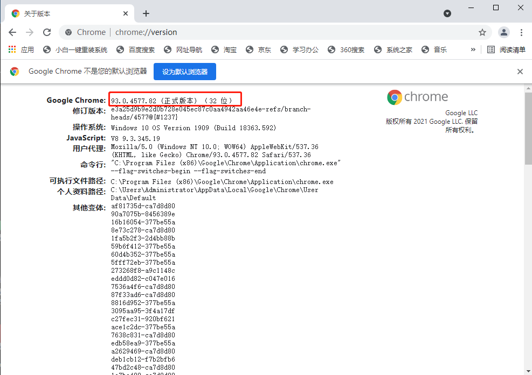532x375 pixels.
Task: Click the variation af81735d-ca7d8d80
Action: click(143, 206)
